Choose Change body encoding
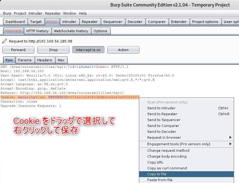This screenshot has height=183, width=239. click(x=186, y=156)
